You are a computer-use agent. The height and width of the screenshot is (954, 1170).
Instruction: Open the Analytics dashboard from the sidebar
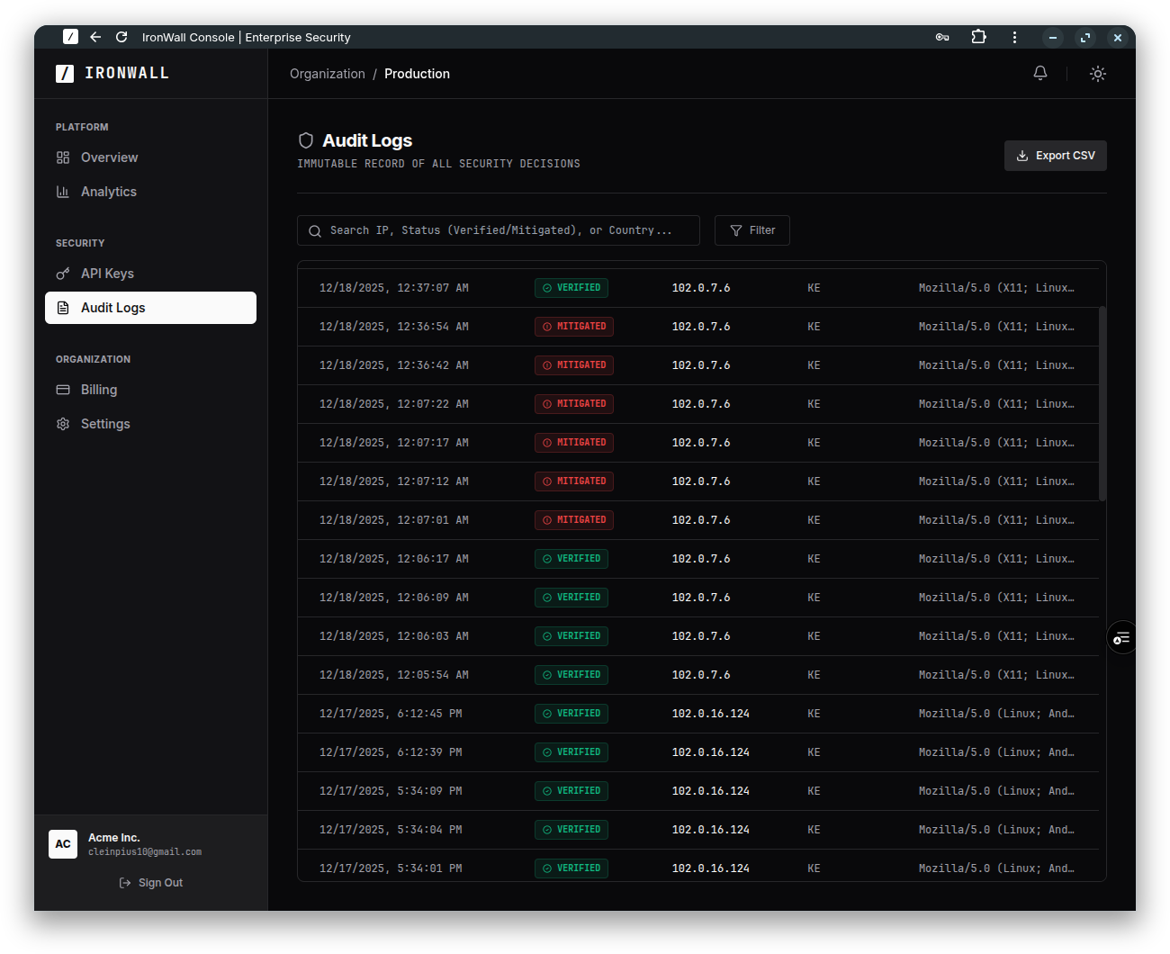click(x=108, y=191)
